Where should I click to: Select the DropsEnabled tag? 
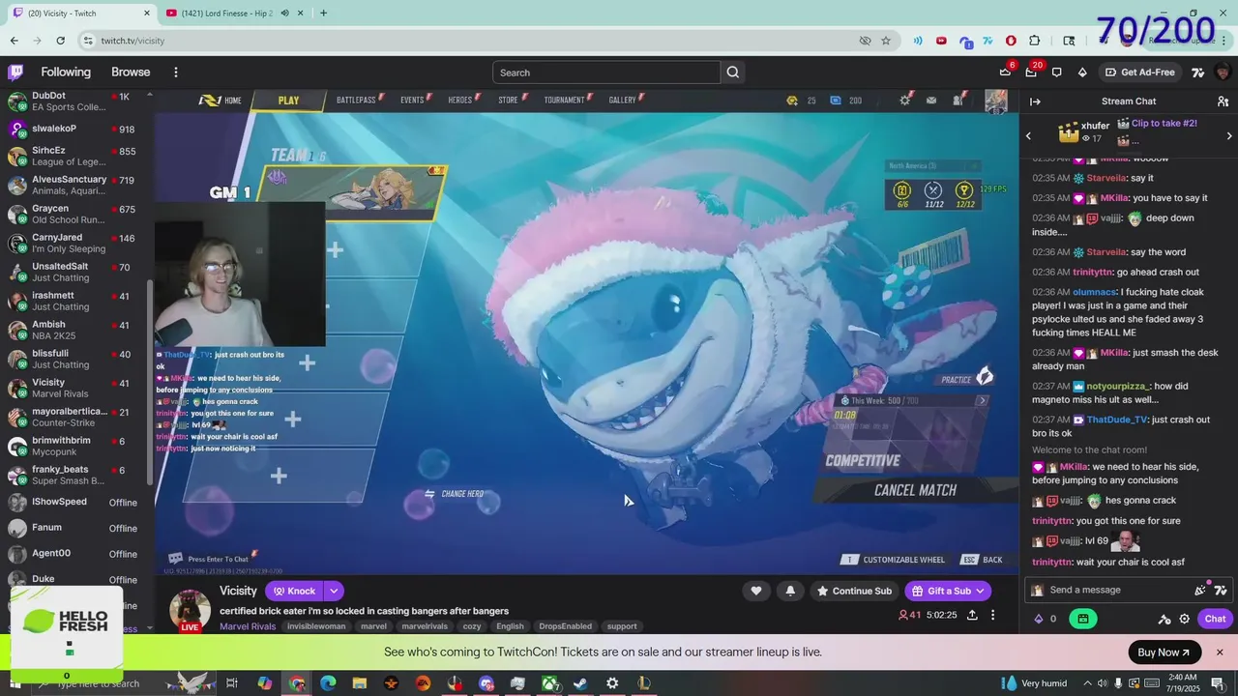(x=565, y=626)
